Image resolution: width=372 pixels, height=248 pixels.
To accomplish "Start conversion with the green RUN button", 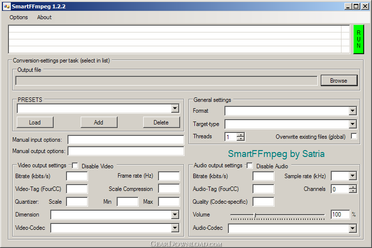I will [x=359, y=39].
